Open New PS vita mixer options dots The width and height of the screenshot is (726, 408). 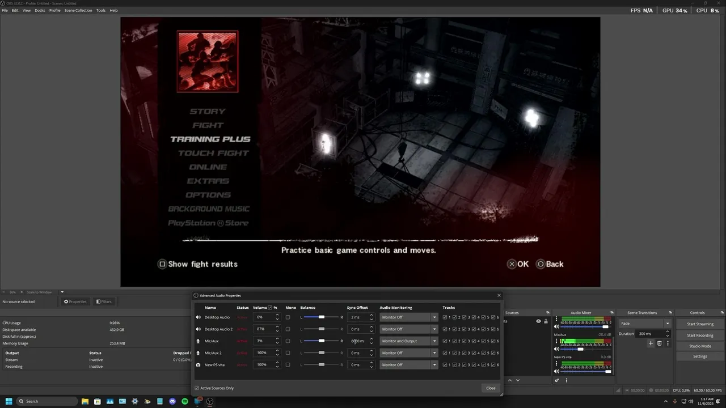tap(556, 364)
